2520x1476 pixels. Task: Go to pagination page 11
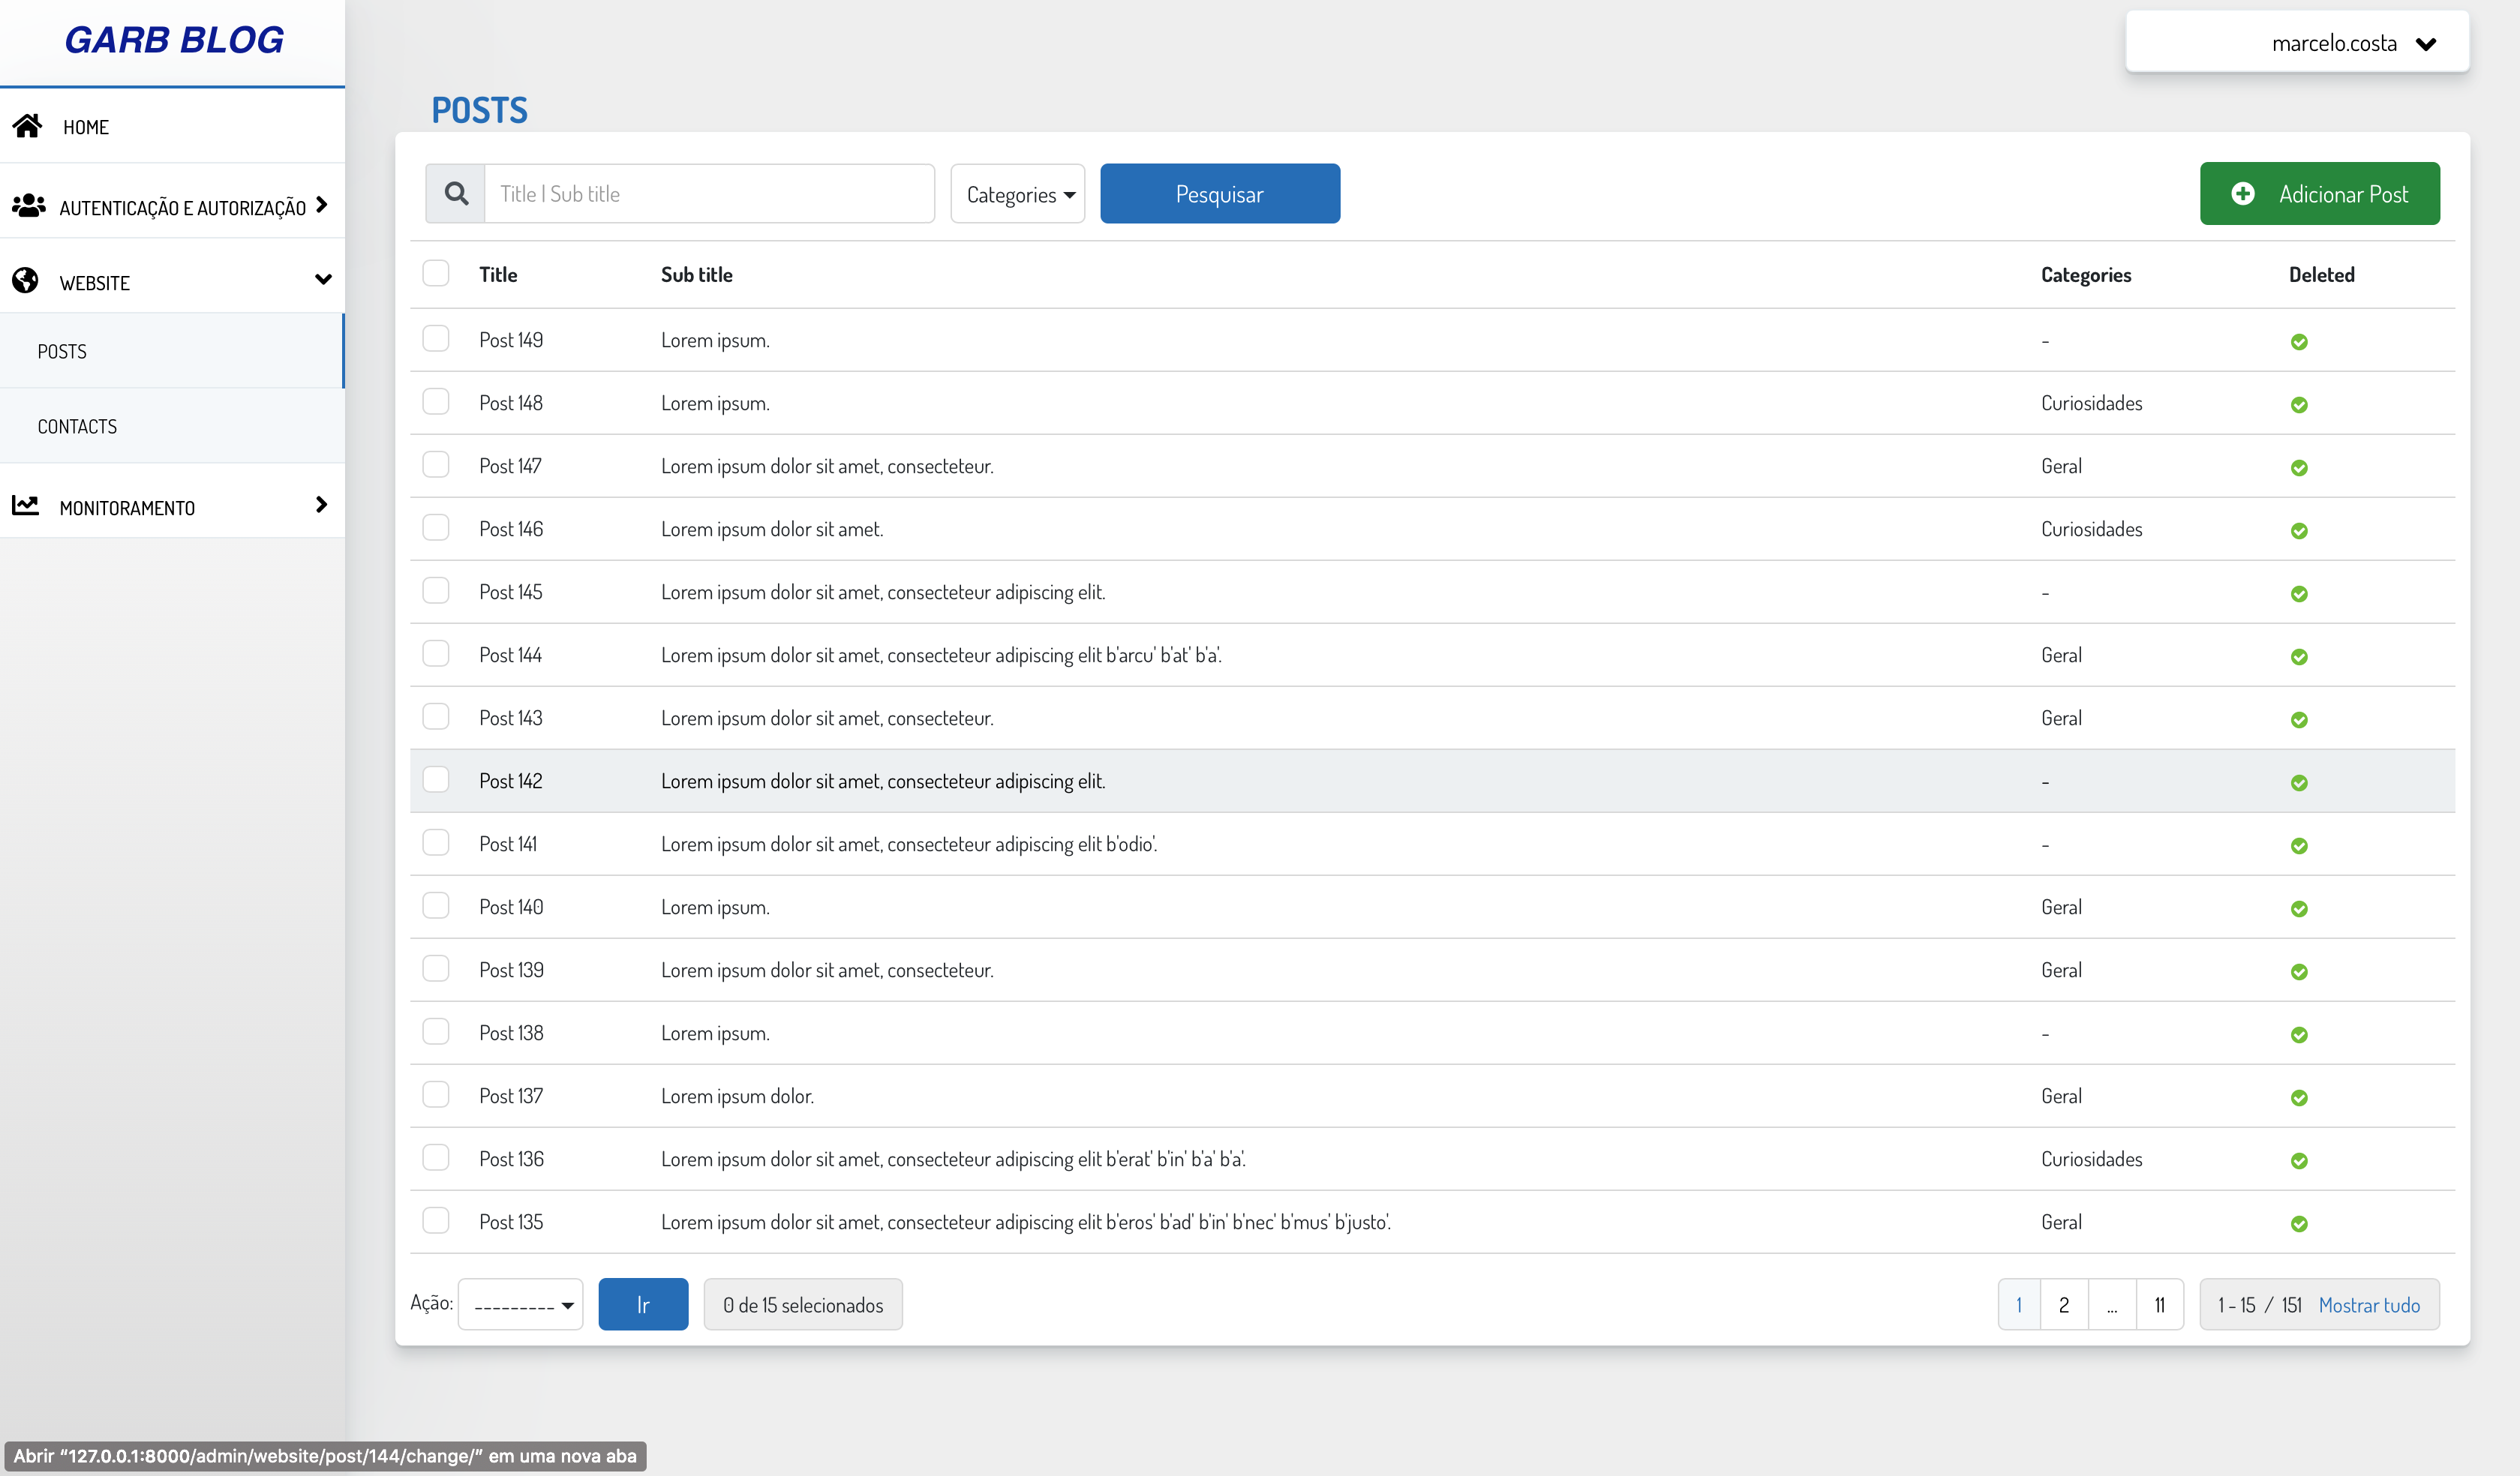click(x=2159, y=1304)
